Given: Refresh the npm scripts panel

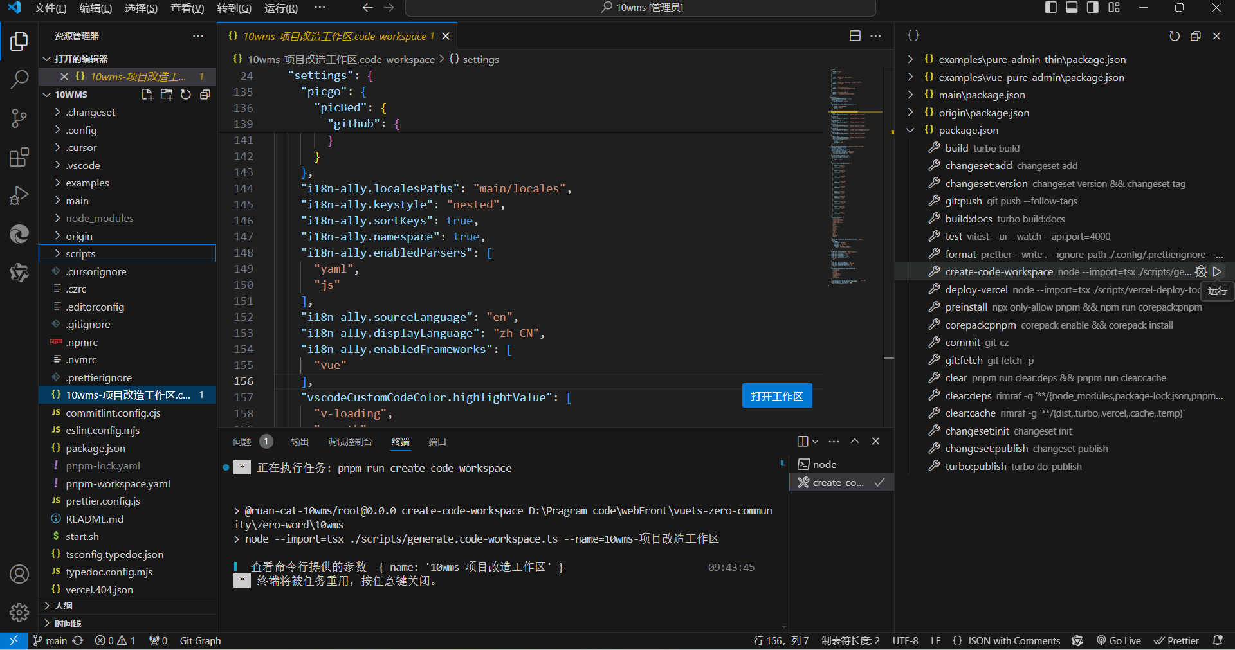Looking at the screenshot, I should tap(1175, 36).
